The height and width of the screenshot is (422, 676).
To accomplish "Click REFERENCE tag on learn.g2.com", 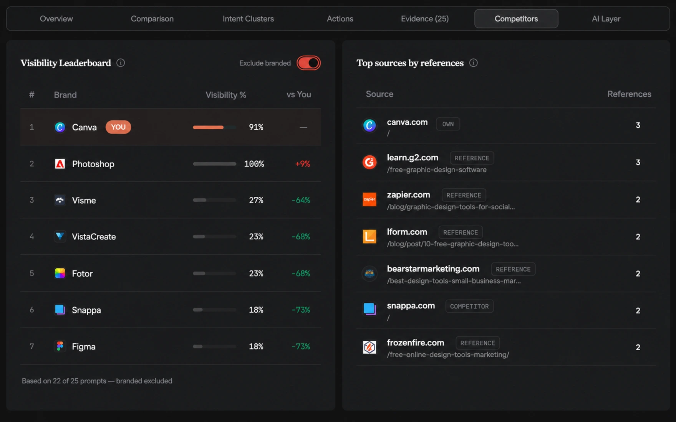I will (x=472, y=158).
